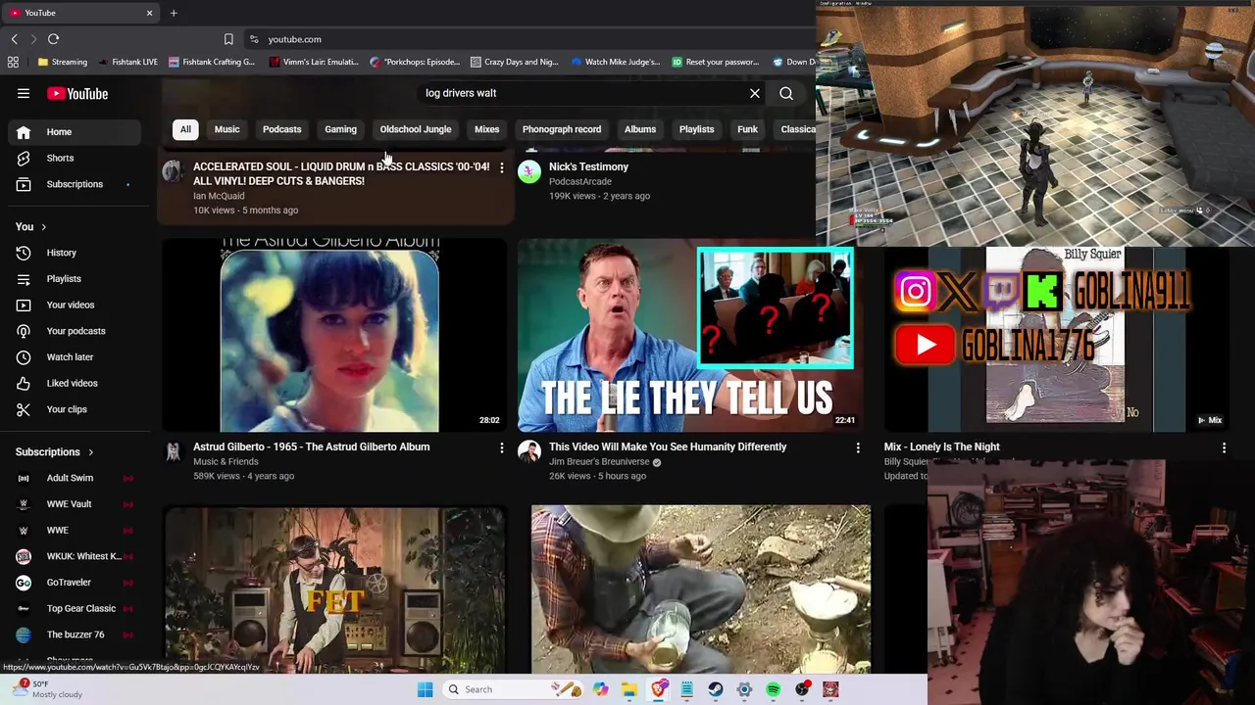Open the Adult Swim subscription channel

[76, 478]
